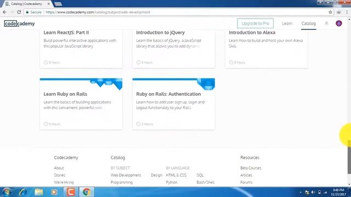Click the About footer link
The height and width of the screenshot is (197, 351).
point(59,168)
